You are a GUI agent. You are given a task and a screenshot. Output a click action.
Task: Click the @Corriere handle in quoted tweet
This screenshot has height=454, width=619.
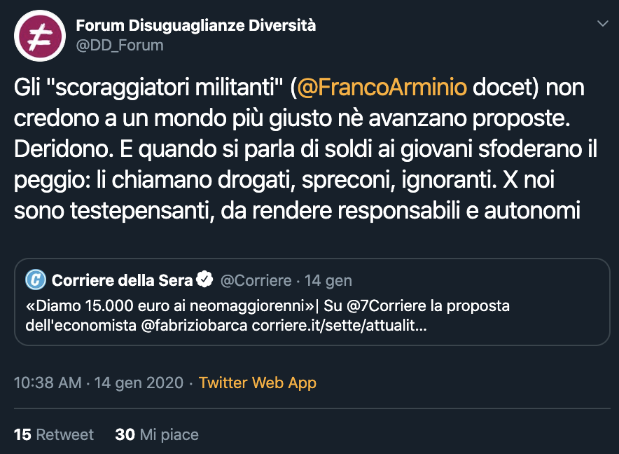tap(256, 281)
